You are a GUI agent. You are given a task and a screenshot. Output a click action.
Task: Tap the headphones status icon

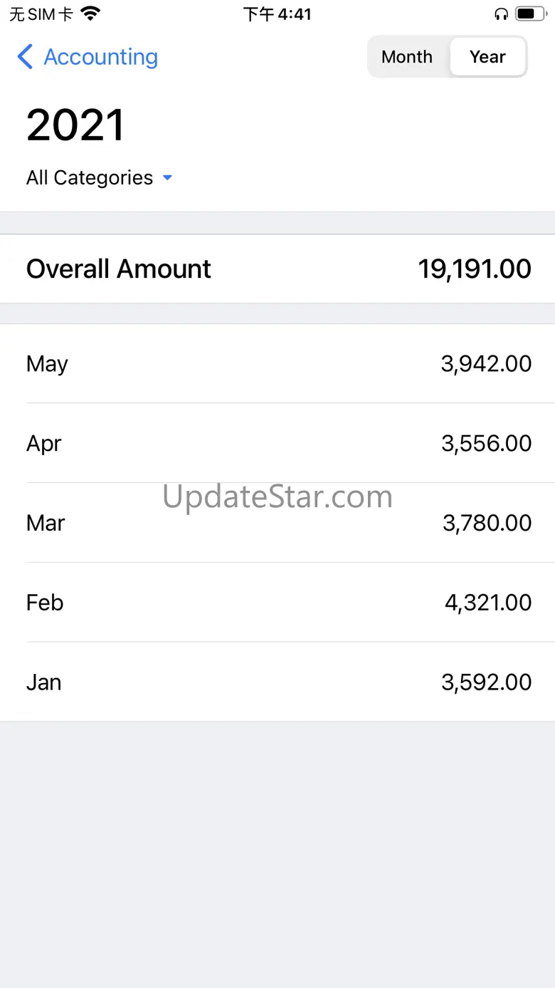click(x=501, y=14)
